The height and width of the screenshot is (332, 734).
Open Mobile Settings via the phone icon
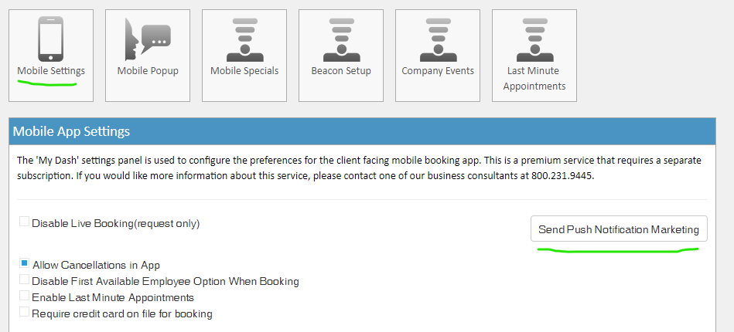(50, 39)
